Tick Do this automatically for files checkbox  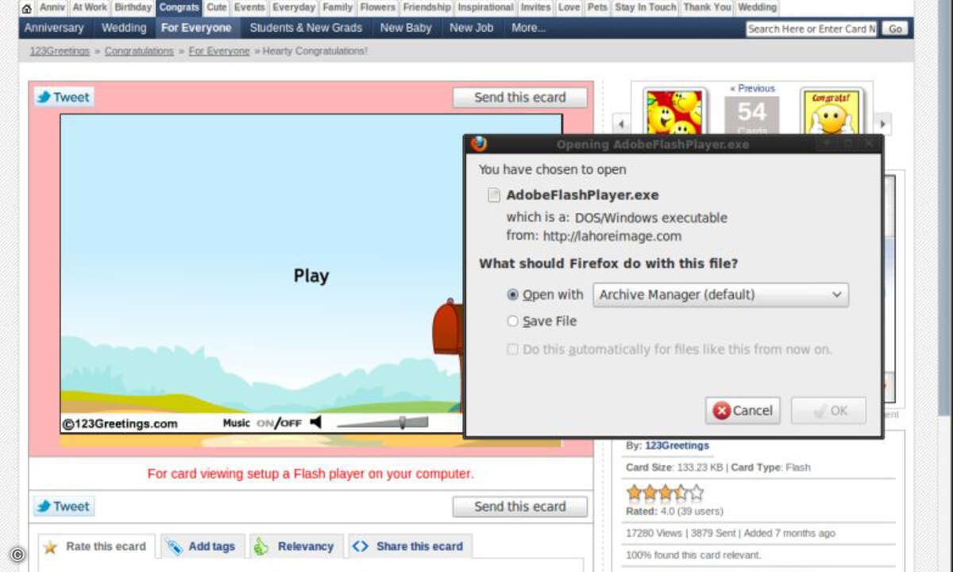(513, 350)
